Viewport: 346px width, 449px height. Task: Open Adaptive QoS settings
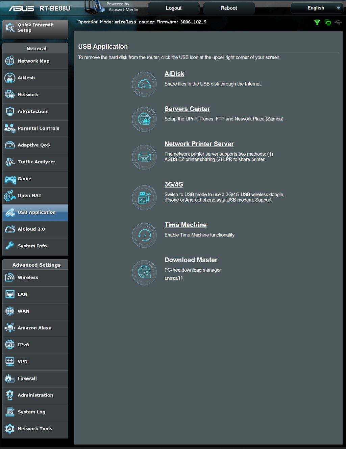[35, 145]
